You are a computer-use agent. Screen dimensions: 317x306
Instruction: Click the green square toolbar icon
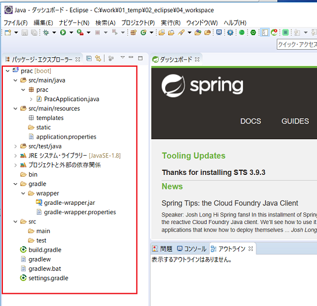pos(285,32)
